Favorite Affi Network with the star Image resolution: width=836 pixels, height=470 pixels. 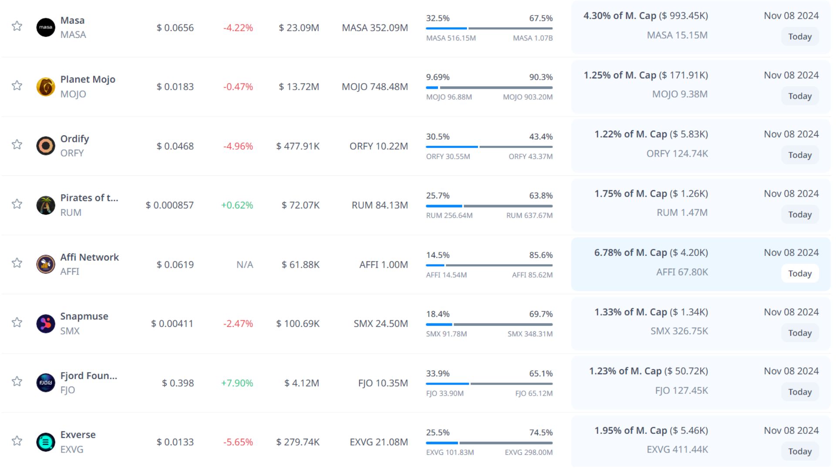pyautogui.click(x=17, y=263)
